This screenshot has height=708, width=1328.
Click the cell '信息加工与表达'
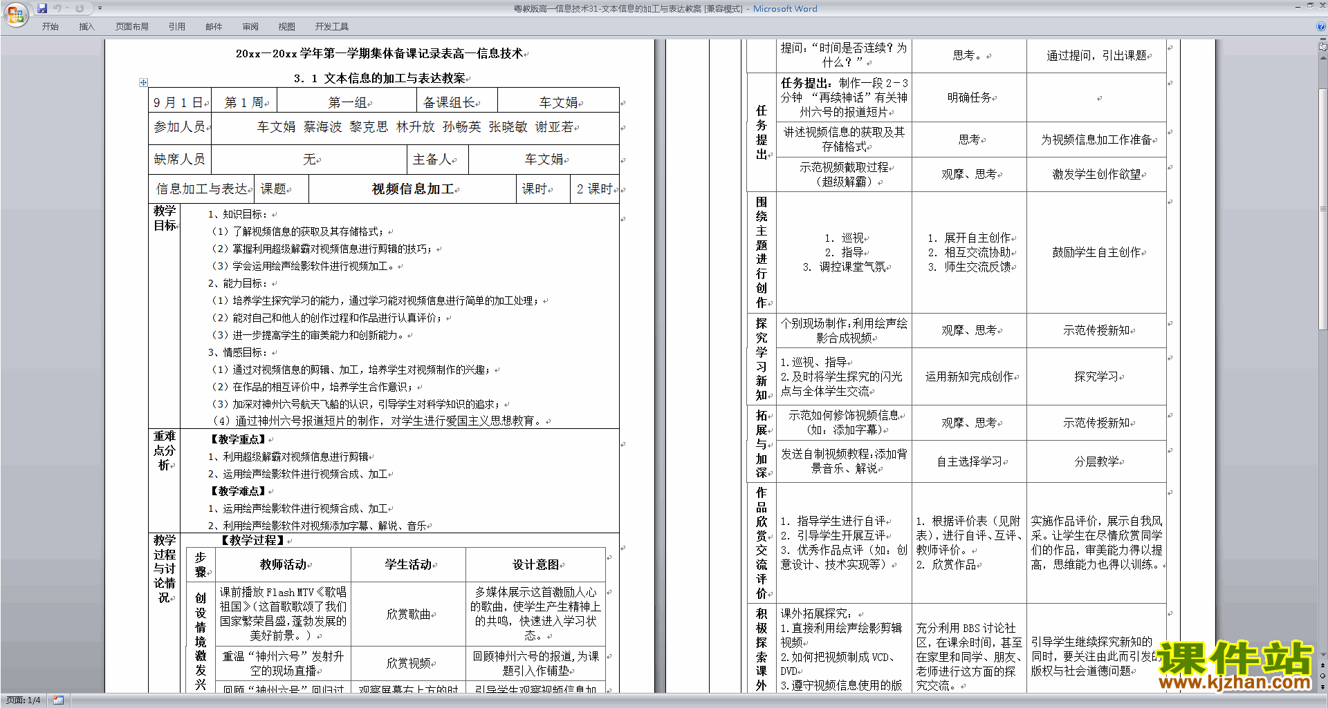pyautogui.click(x=201, y=189)
